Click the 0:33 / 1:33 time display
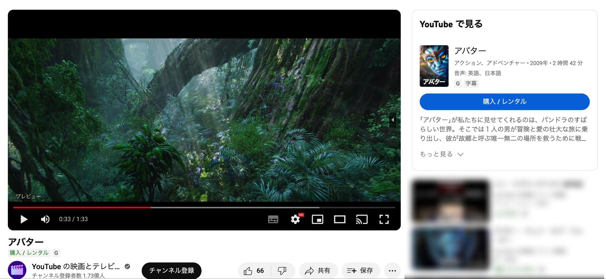This screenshot has width=606, height=279. click(x=73, y=219)
